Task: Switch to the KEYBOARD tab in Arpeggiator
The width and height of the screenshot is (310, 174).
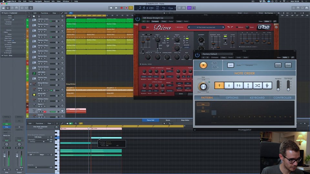Action: click(x=257, y=98)
